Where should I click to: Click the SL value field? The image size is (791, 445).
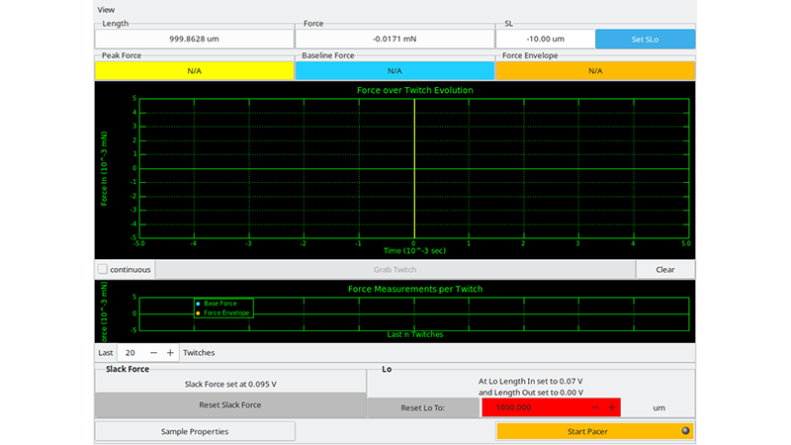pyautogui.click(x=546, y=39)
